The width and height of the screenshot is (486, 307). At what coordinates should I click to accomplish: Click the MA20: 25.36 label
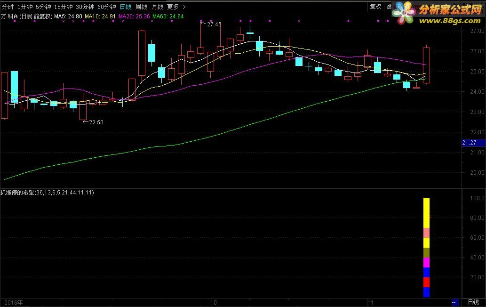click(x=134, y=16)
